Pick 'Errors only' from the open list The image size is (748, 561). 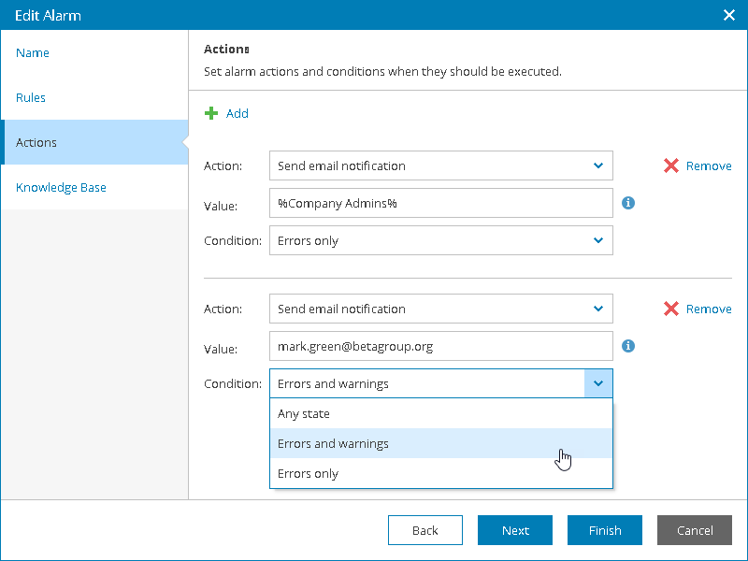[x=440, y=473]
